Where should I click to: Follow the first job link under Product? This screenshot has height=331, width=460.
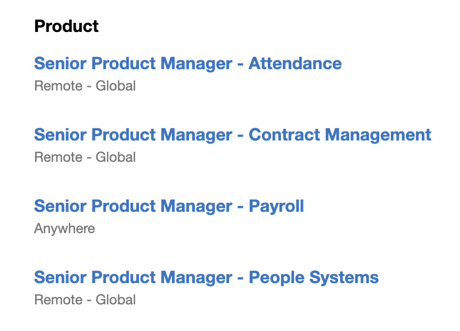coord(188,63)
